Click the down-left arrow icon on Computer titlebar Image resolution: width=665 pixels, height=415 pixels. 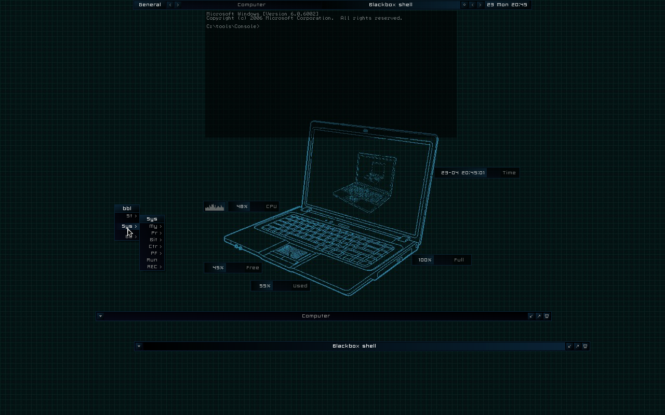point(531,316)
